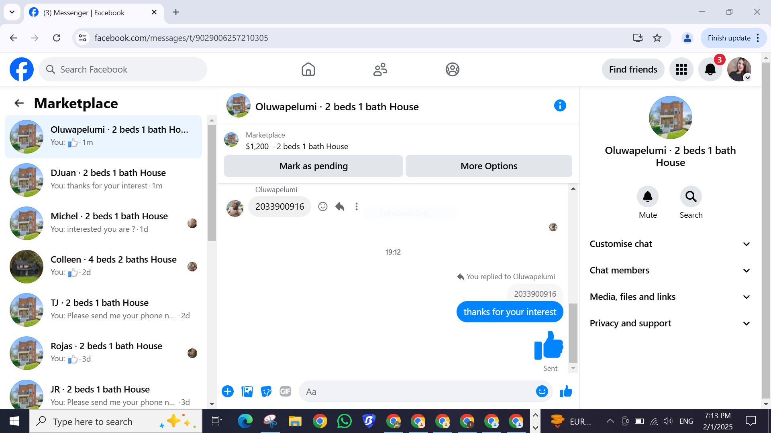Image resolution: width=771 pixels, height=433 pixels.
Task: Choose a sticker from sticker icon
Action: [266, 391]
